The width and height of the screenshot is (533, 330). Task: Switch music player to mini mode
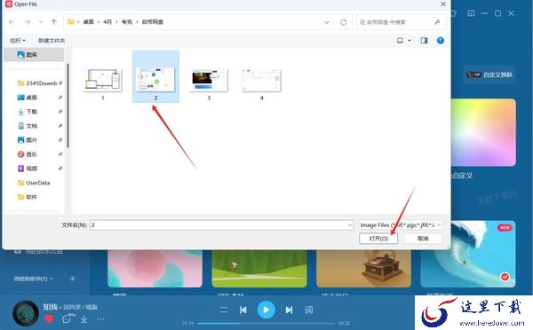(x=471, y=13)
